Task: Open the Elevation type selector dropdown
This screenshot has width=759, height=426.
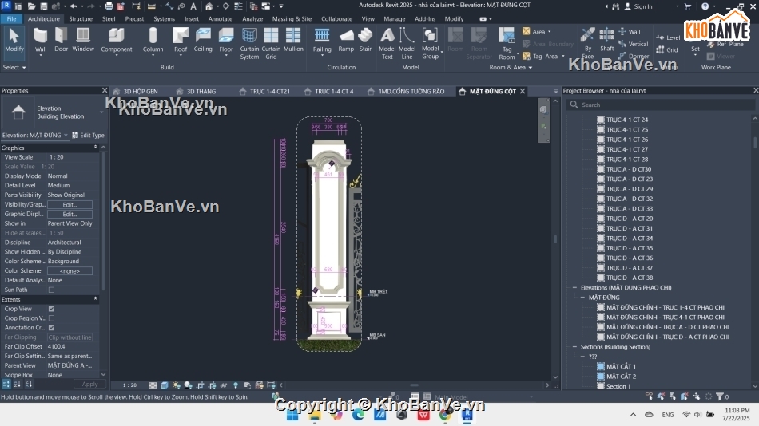Action: (101, 112)
